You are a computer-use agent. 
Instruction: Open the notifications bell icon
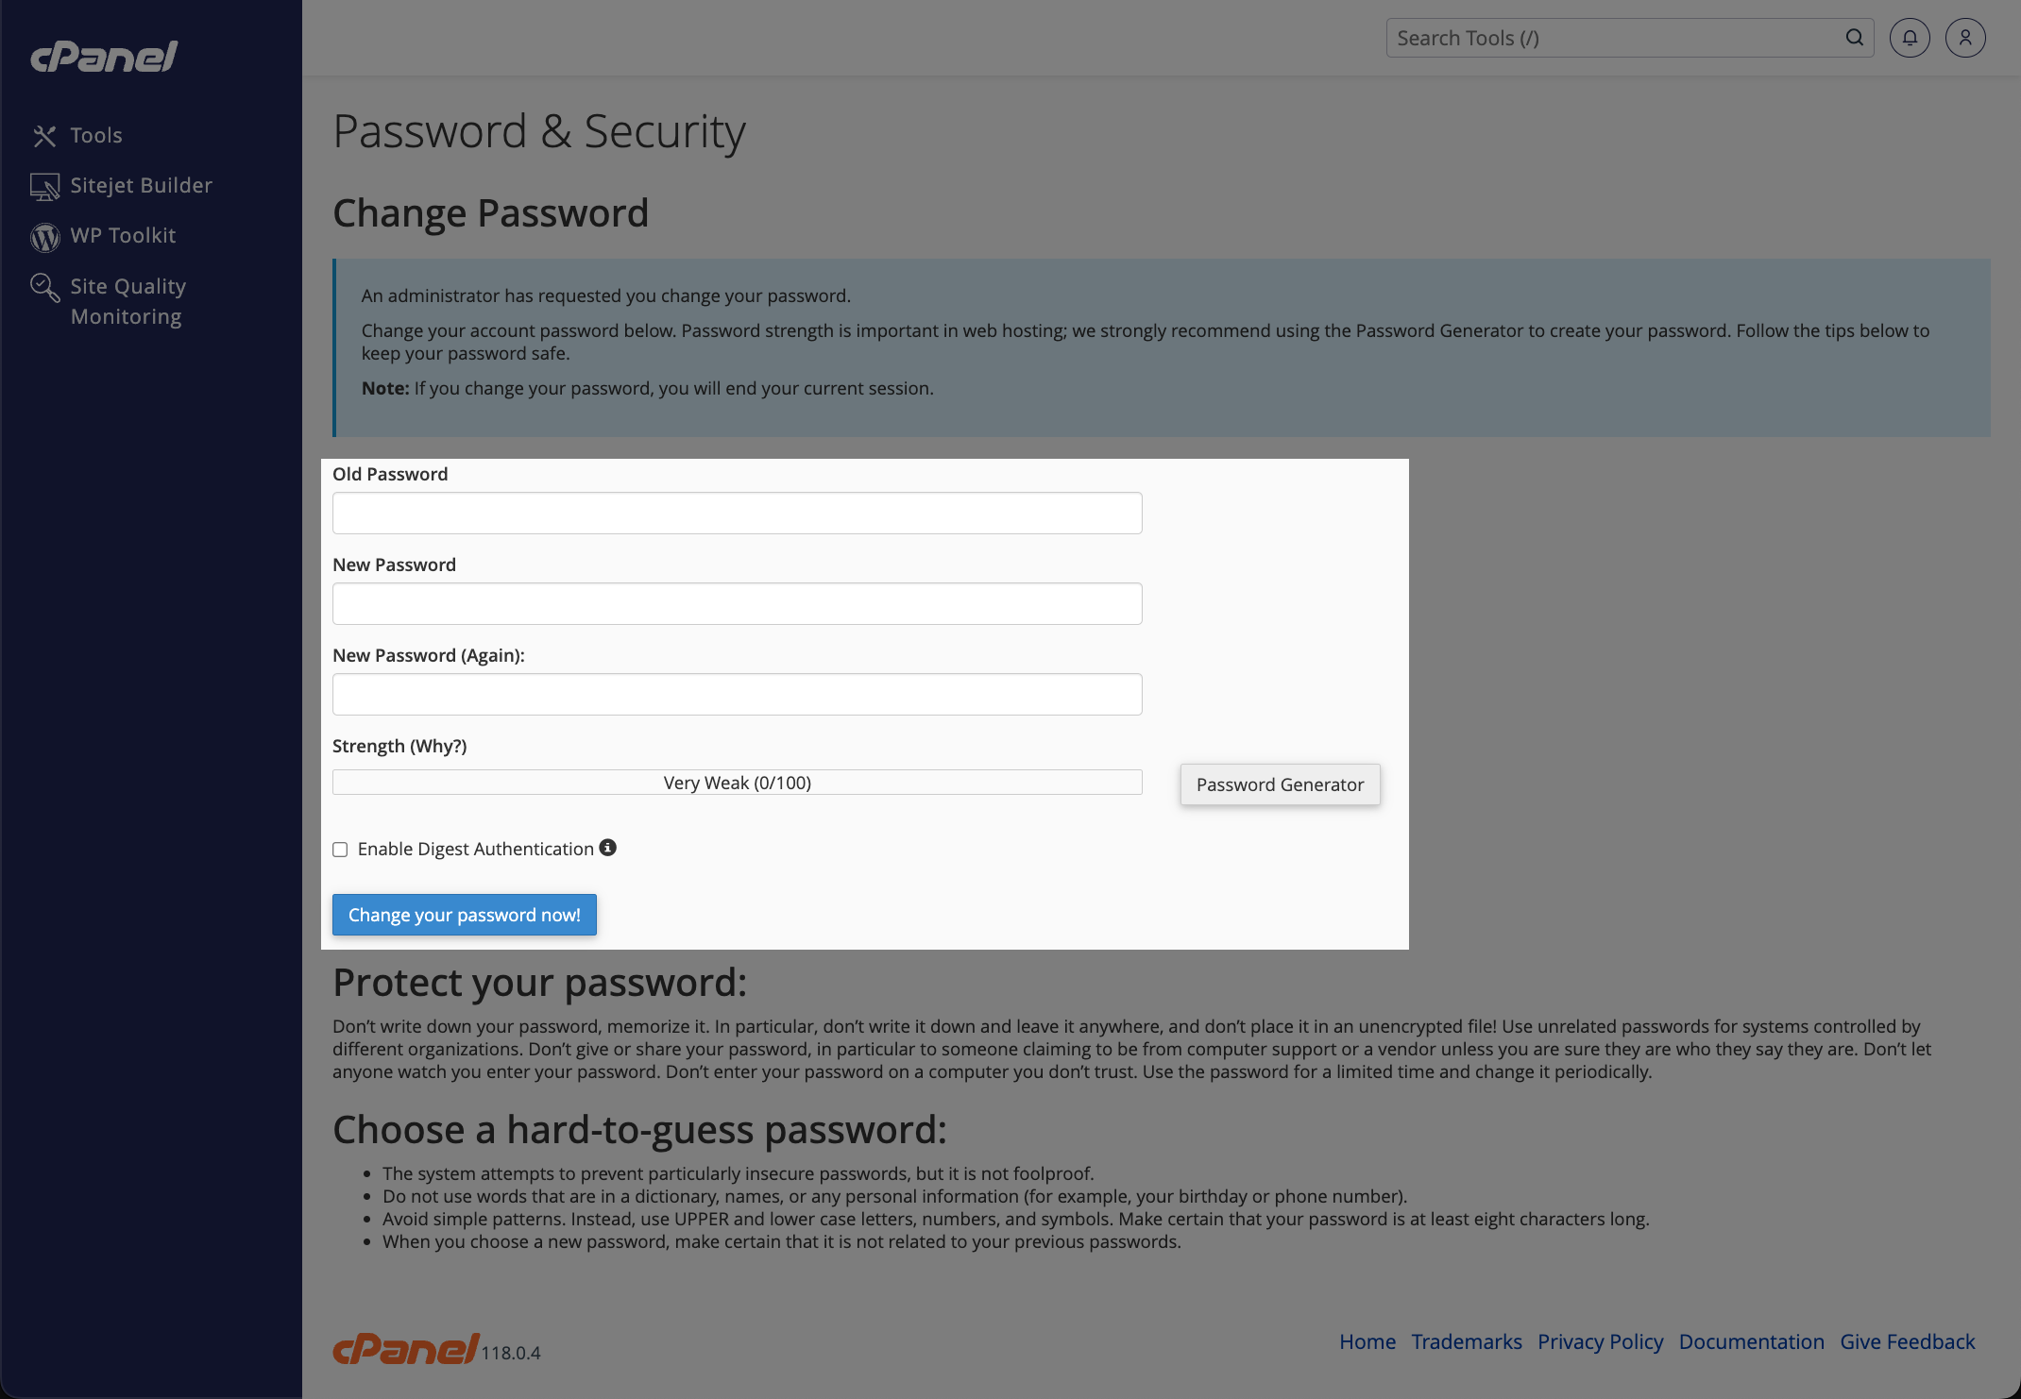coord(1910,38)
